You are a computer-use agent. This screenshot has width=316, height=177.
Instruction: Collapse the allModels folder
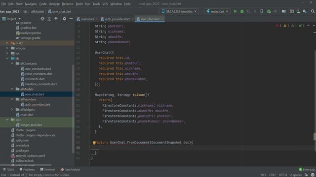coord(12,89)
